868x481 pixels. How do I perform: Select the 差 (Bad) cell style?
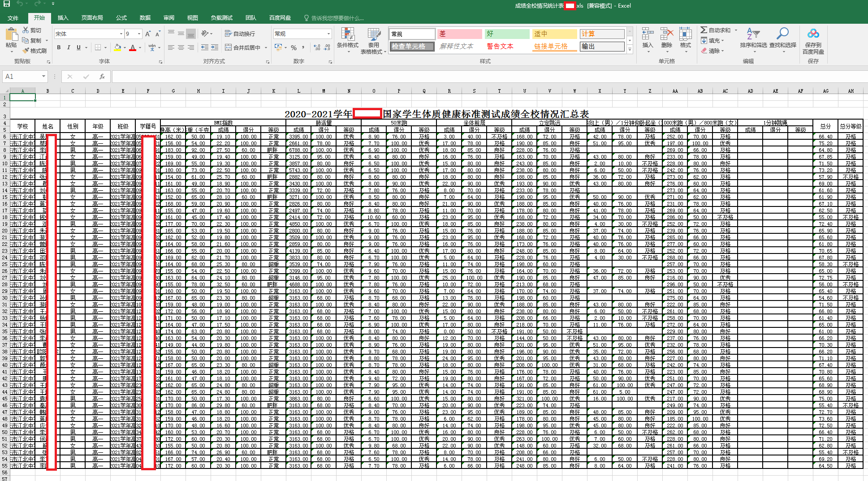click(459, 34)
